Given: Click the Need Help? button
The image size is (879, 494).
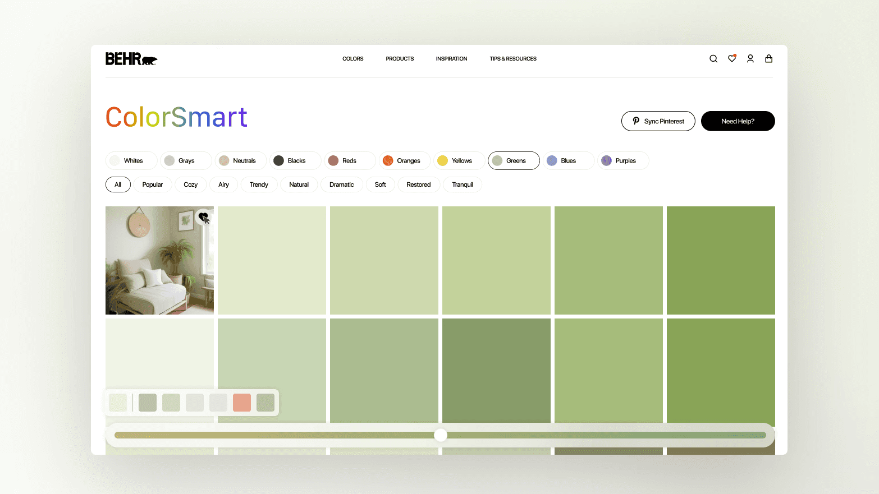Looking at the screenshot, I should coord(738,121).
